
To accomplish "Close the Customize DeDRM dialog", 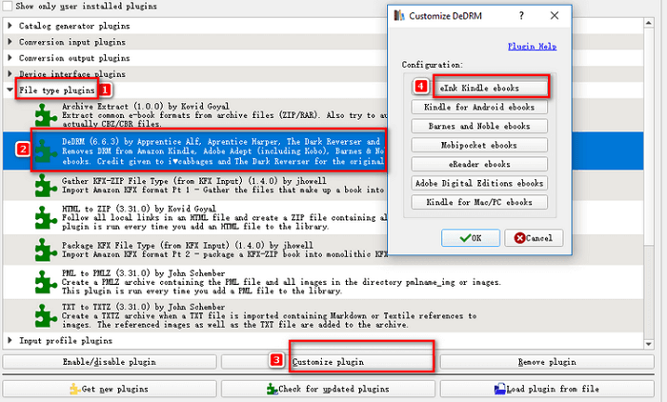I will tap(554, 16).
